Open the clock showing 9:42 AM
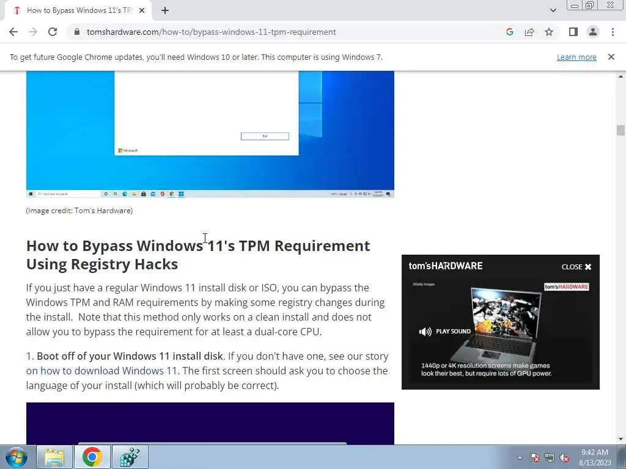This screenshot has width=626, height=469. click(x=595, y=457)
